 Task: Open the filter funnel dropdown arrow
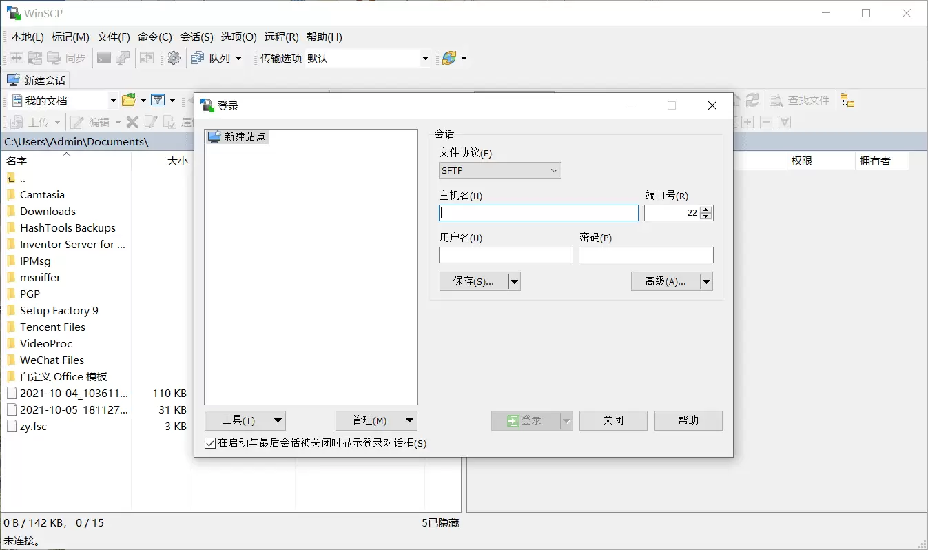(172, 101)
